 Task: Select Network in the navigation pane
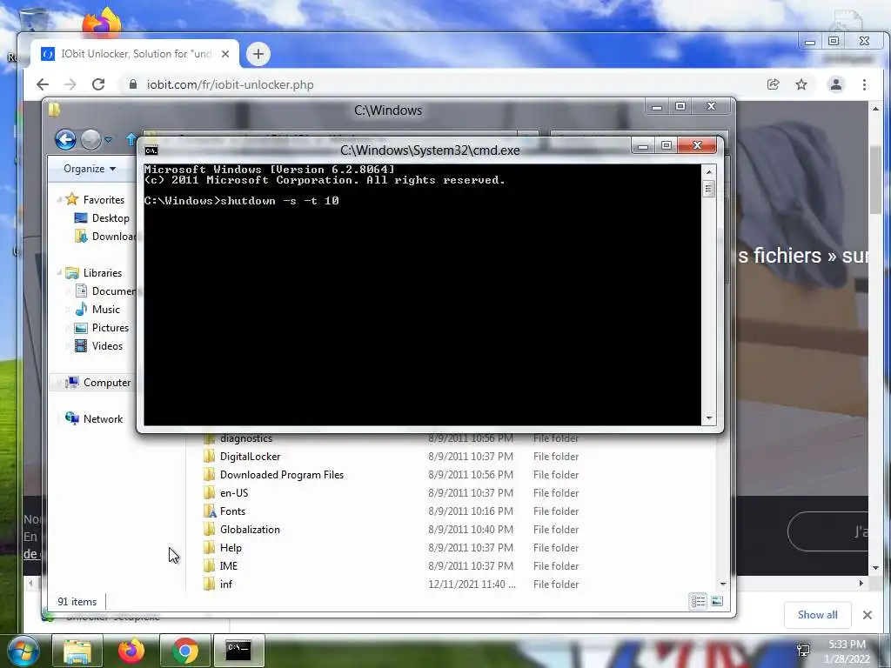[103, 418]
